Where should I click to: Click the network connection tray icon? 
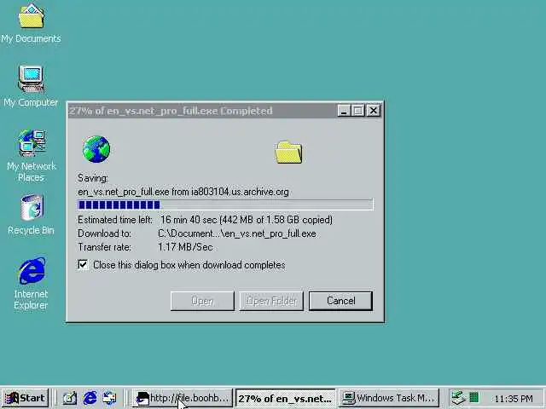(458, 398)
